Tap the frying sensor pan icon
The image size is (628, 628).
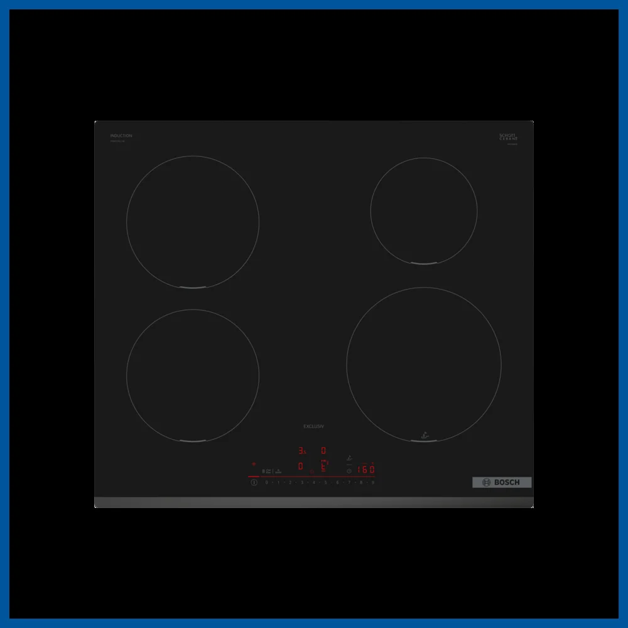coord(349,458)
